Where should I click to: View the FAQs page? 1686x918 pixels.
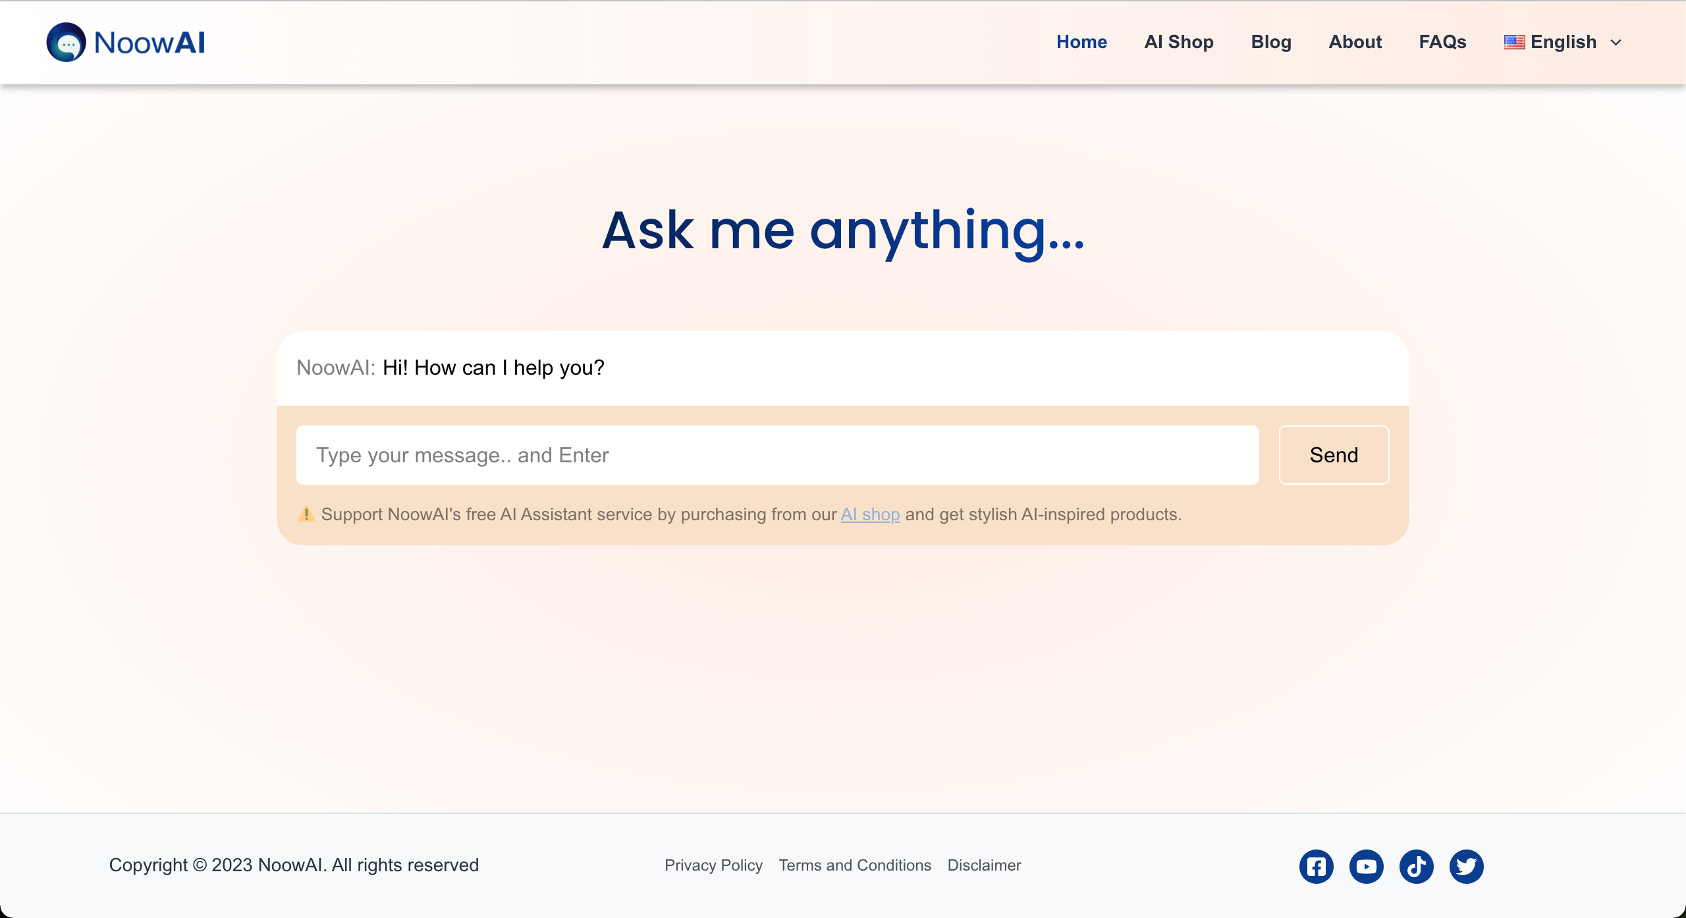(x=1442, y=42)
